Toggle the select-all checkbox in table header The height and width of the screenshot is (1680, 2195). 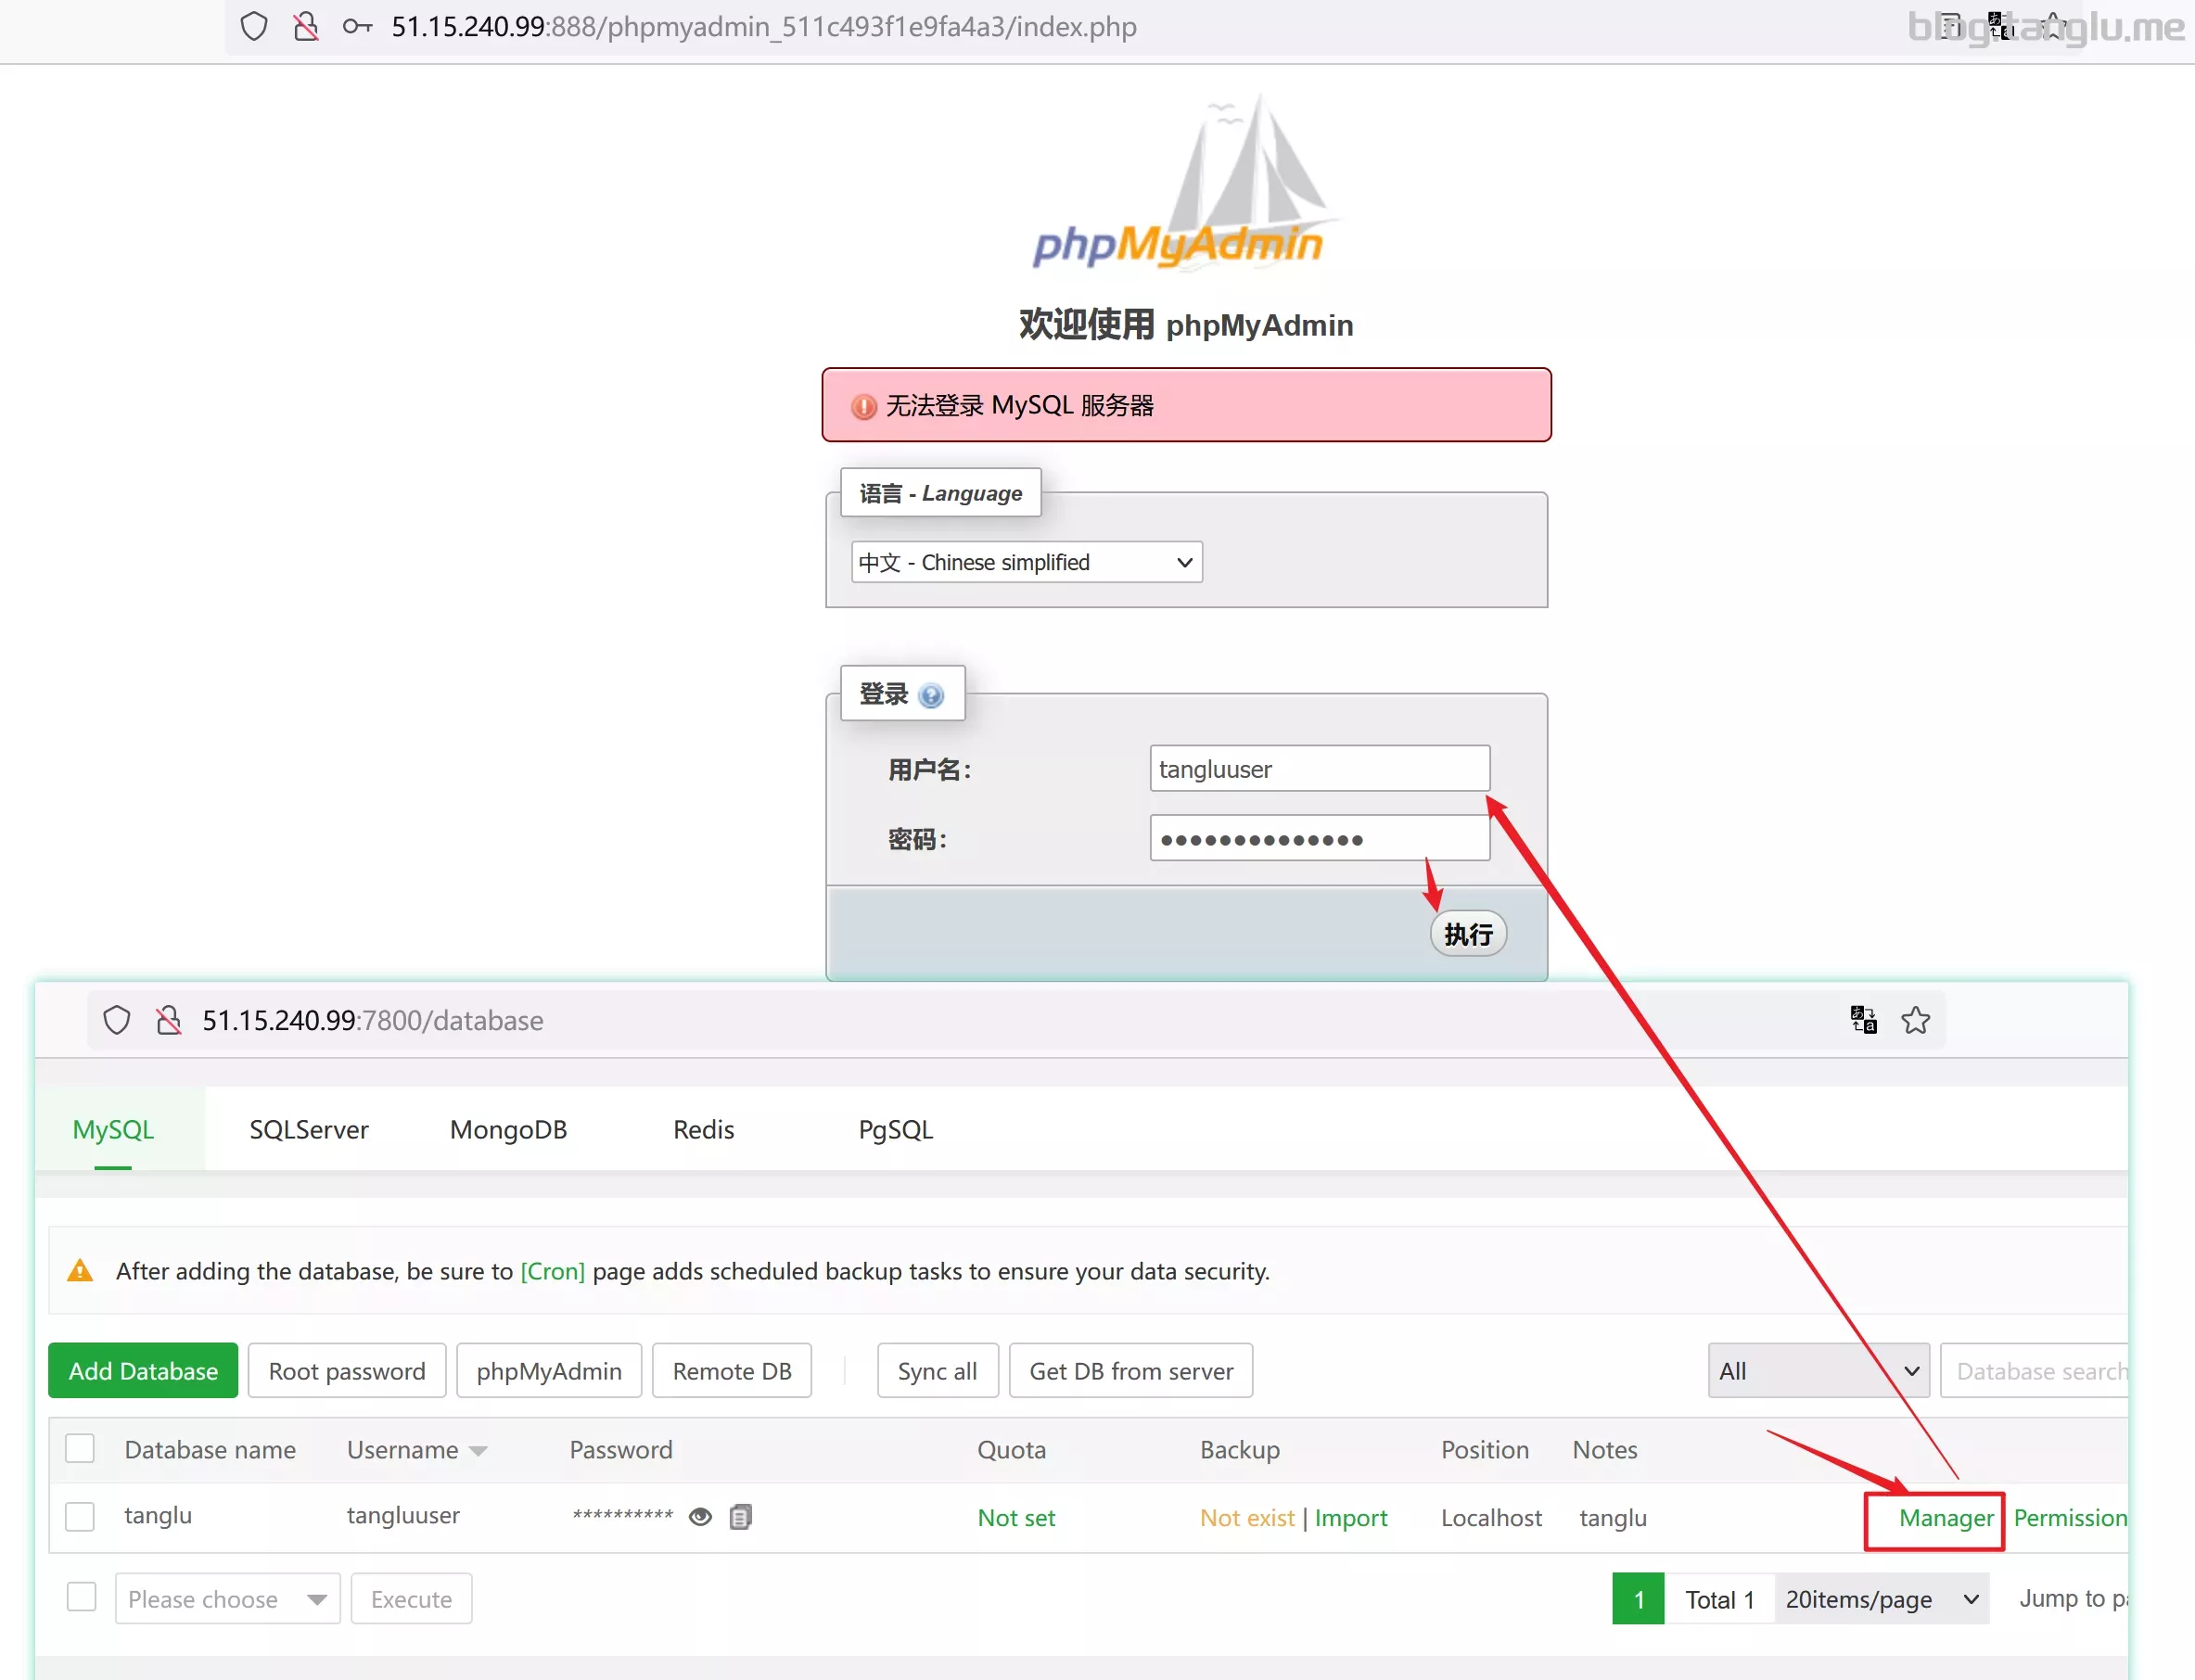[80, 1449]
